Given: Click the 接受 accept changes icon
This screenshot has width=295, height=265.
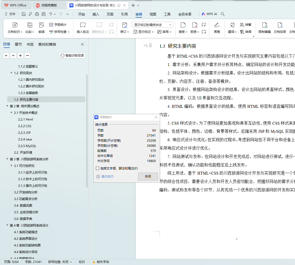Looking at the screenshot, I should point(183,25).
